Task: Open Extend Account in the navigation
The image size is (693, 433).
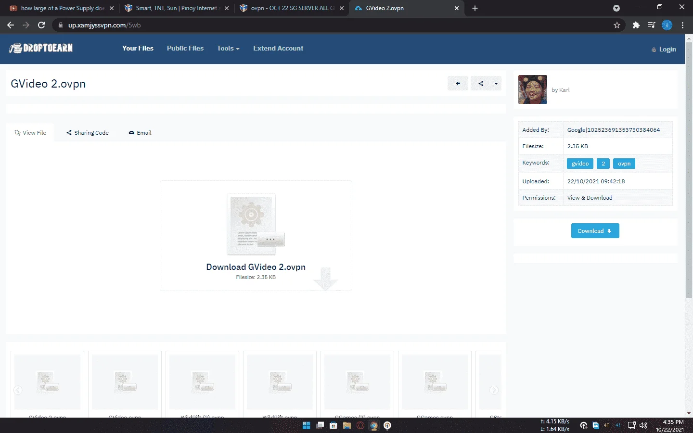Action: (x=278, y=48)
